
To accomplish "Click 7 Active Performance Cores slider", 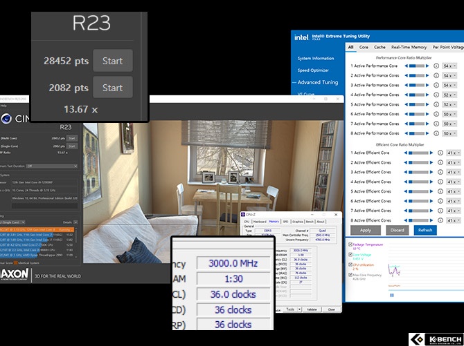I will click(x=417, y=124).
